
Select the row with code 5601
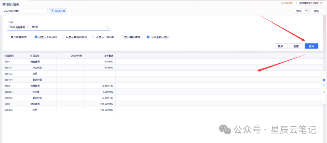[x=163, y=62]
